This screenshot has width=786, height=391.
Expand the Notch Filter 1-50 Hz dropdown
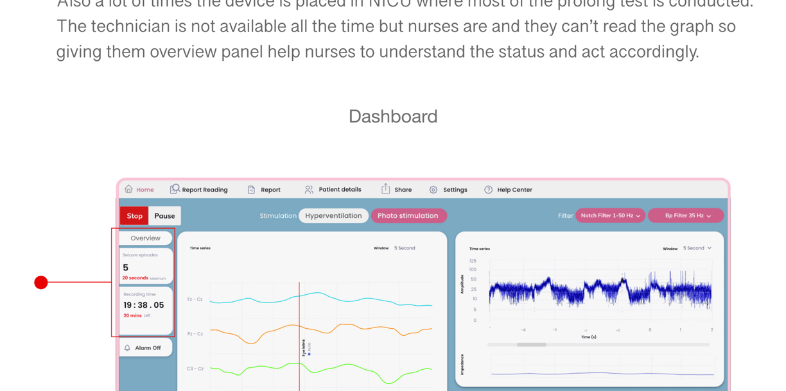610,216
